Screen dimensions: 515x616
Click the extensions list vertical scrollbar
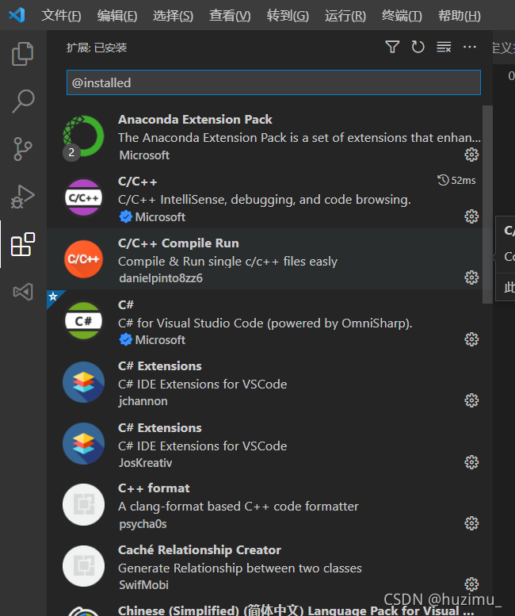[487, 205]
